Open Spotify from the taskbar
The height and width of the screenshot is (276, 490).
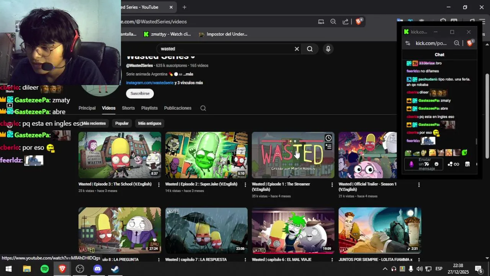[44, 269]
